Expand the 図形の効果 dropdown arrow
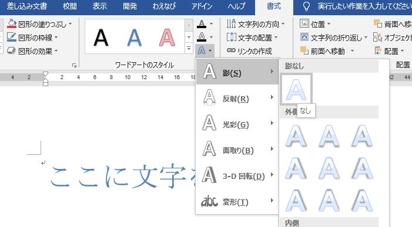 click(56, 51)
